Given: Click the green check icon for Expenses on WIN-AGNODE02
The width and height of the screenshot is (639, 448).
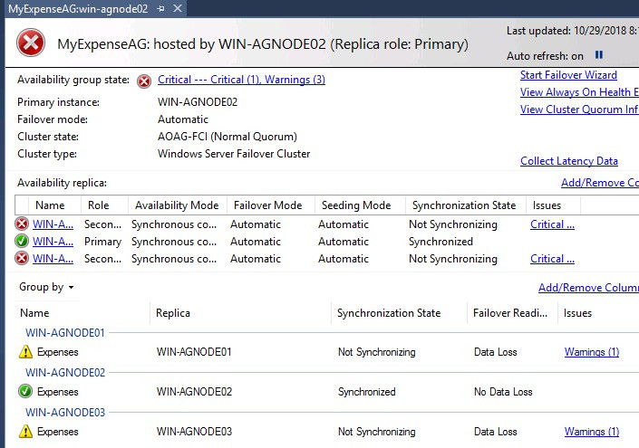Looking at the screenshot, I should point(25,392).
